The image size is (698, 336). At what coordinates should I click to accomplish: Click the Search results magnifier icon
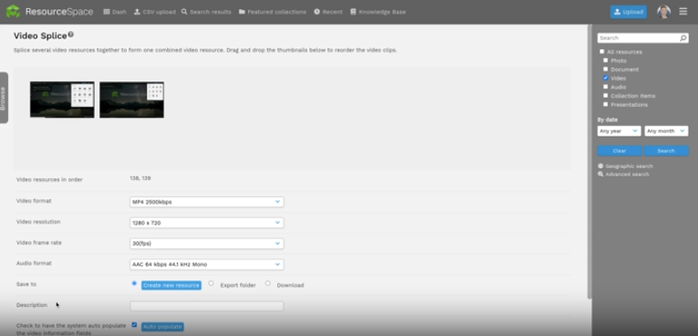point(184,12)
